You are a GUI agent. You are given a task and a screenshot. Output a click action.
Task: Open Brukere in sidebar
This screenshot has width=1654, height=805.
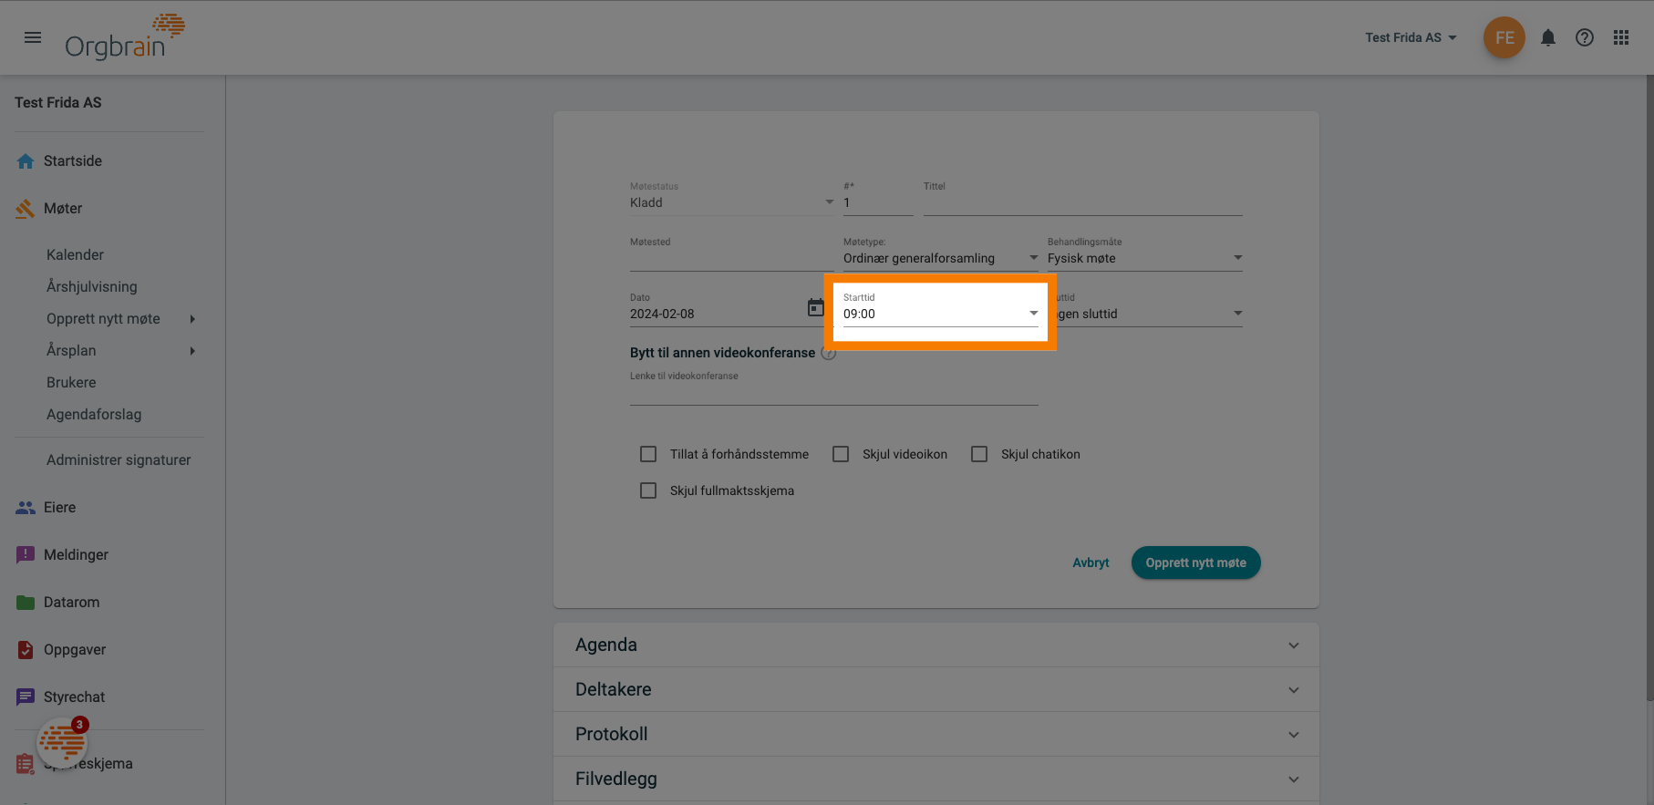coord(71,383)
